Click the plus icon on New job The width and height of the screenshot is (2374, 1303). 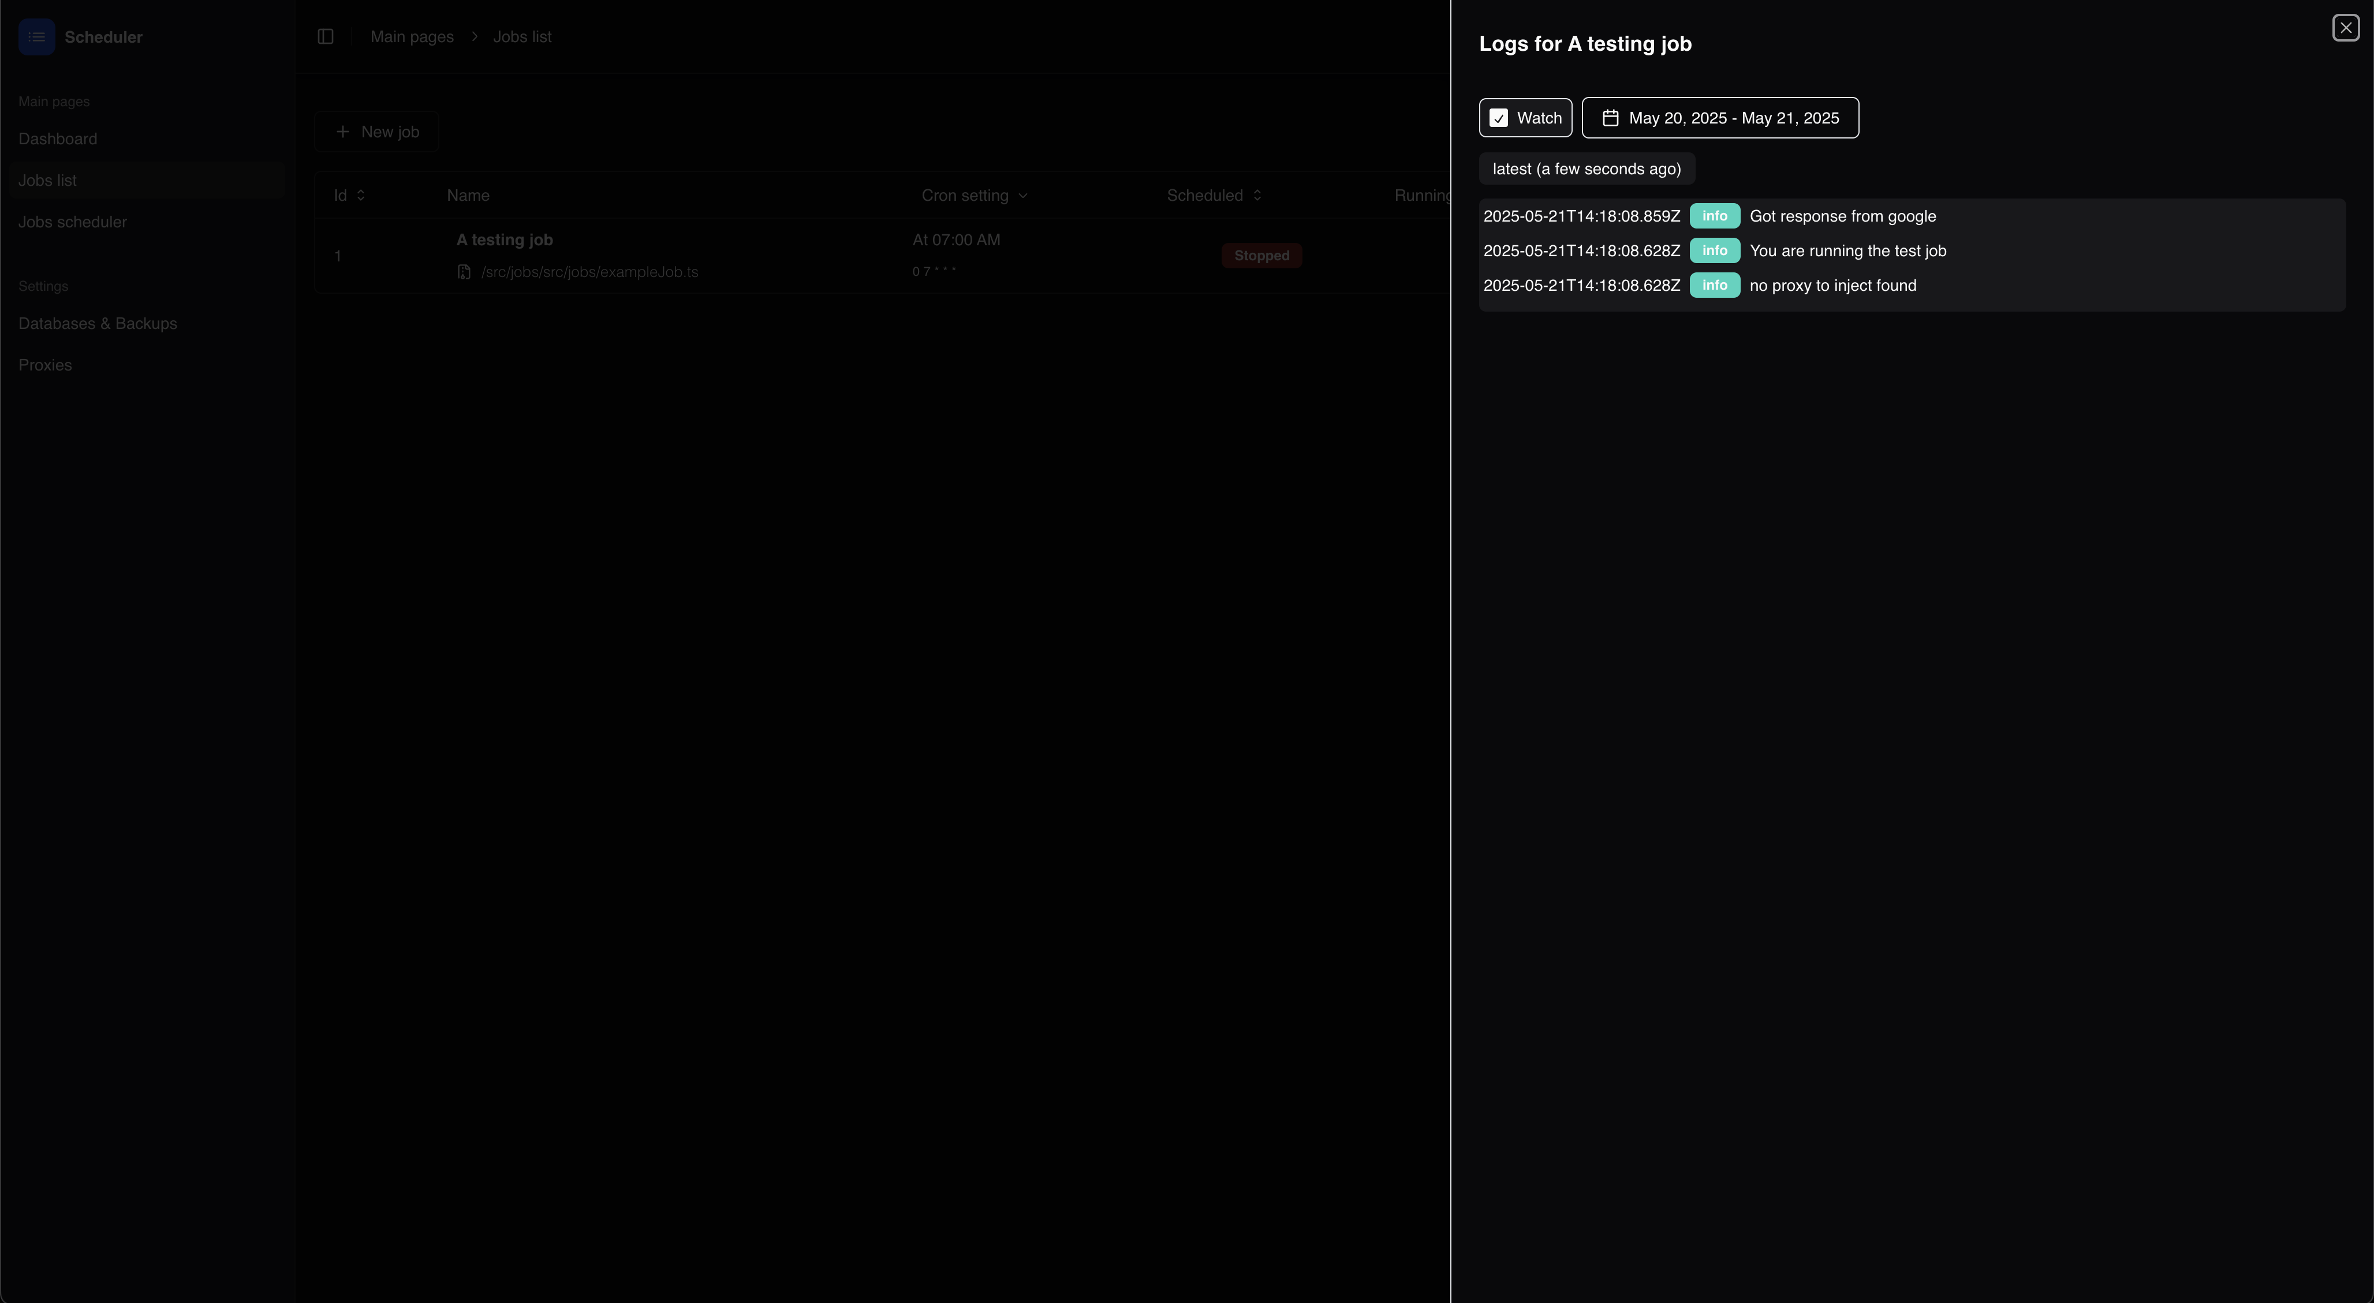[343, 132]
